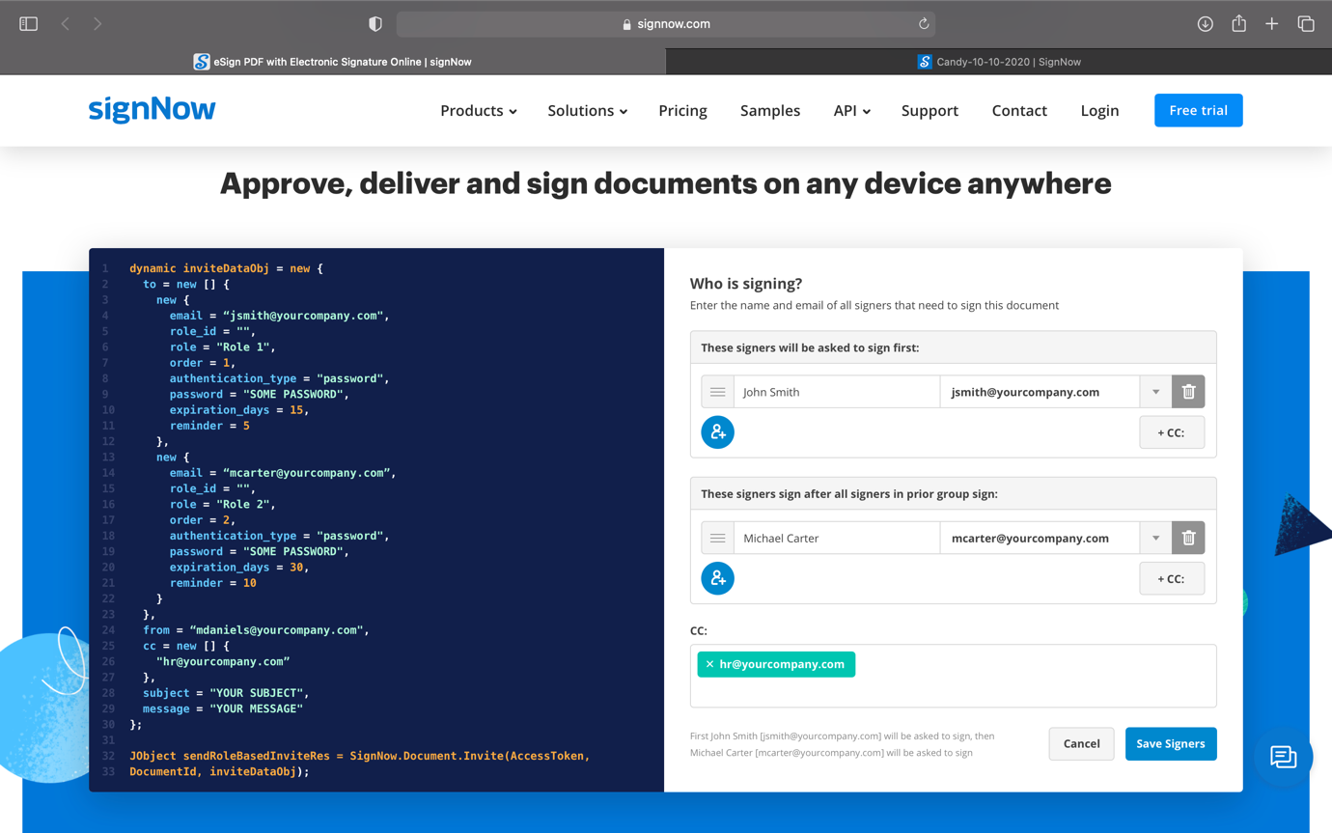Open the Contact page
This screenshot has width=1332, height=833.
point(1019,111)
